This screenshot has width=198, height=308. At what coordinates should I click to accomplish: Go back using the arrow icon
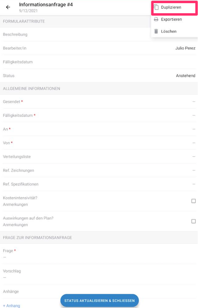pyautogui.click(x=8, y=7)
